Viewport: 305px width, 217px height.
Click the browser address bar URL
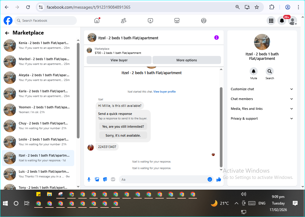(88, 7)
